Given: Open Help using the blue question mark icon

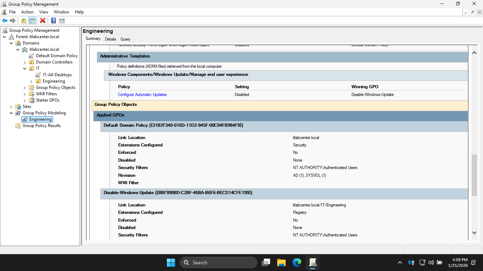Looking at the screenshot, I should point(54,20).
